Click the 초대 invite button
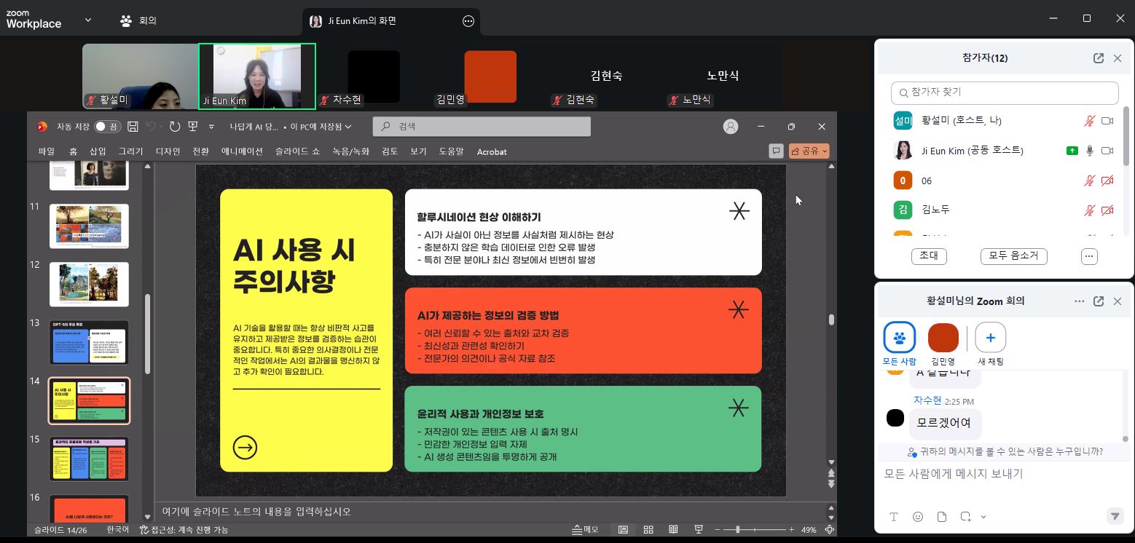 click(x=928, y=256)
